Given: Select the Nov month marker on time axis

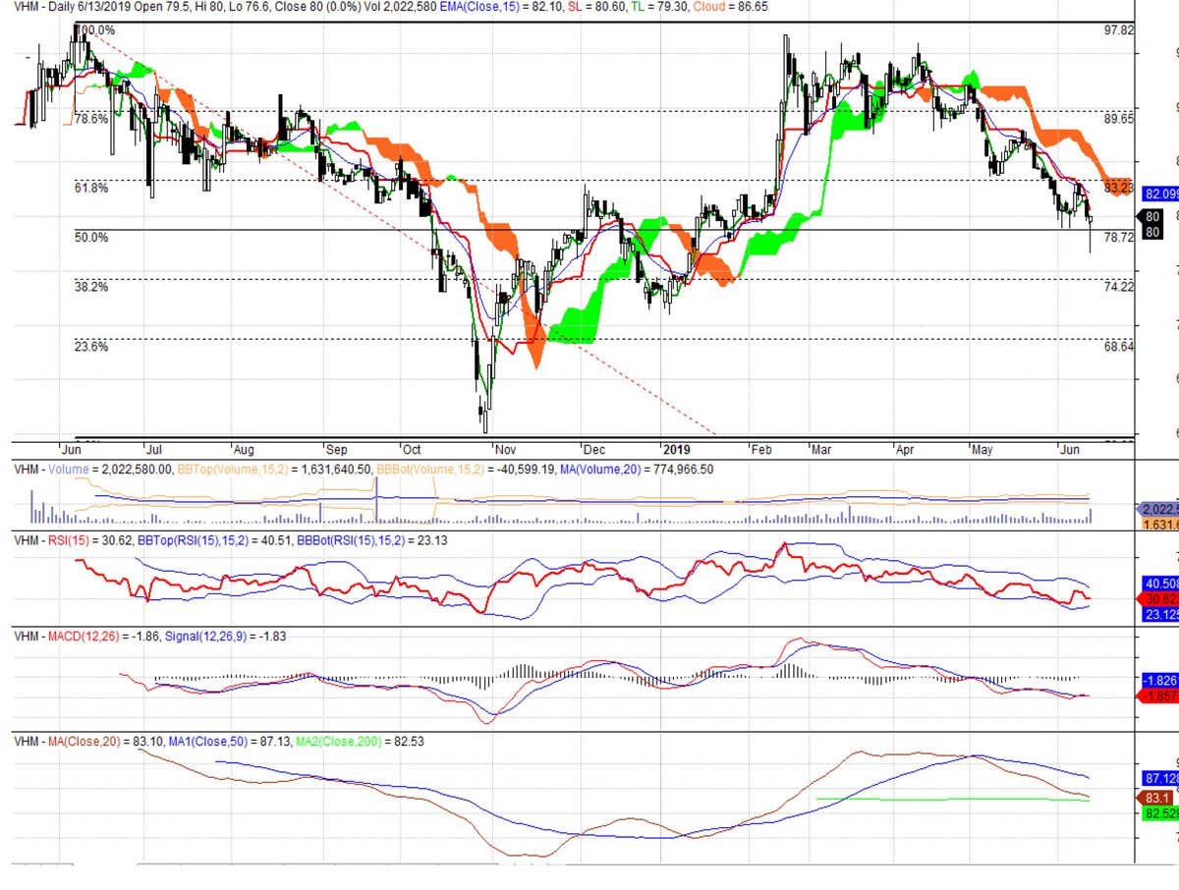Looking at the screenshot, I should (506, 449).
